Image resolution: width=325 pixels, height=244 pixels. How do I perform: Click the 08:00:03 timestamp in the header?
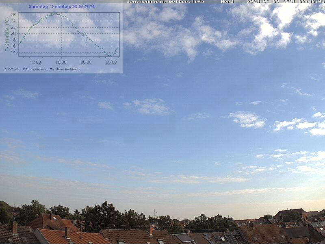click(312, 2)
